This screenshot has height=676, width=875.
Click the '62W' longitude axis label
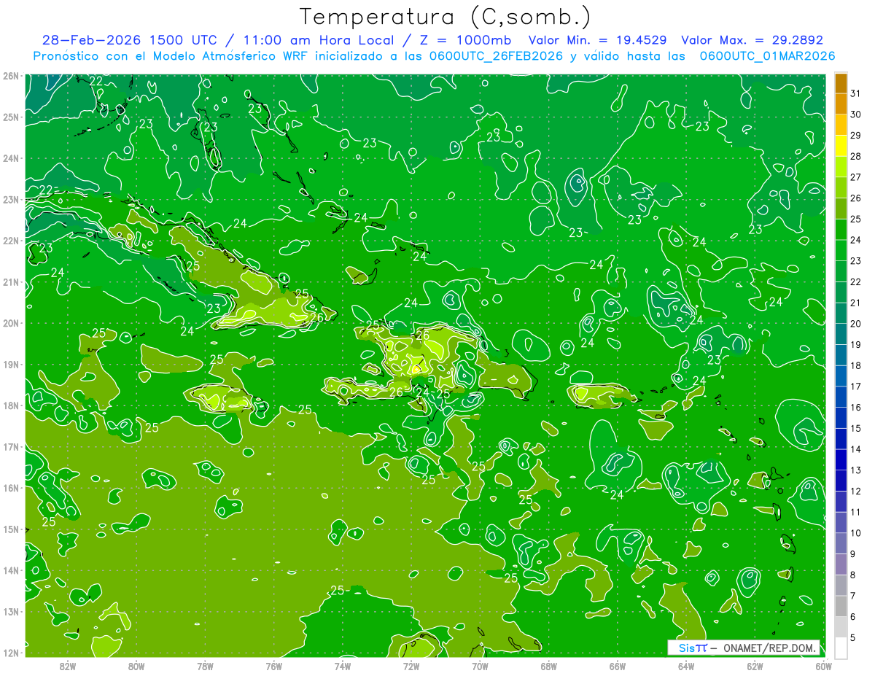click(x=755, y=666)
